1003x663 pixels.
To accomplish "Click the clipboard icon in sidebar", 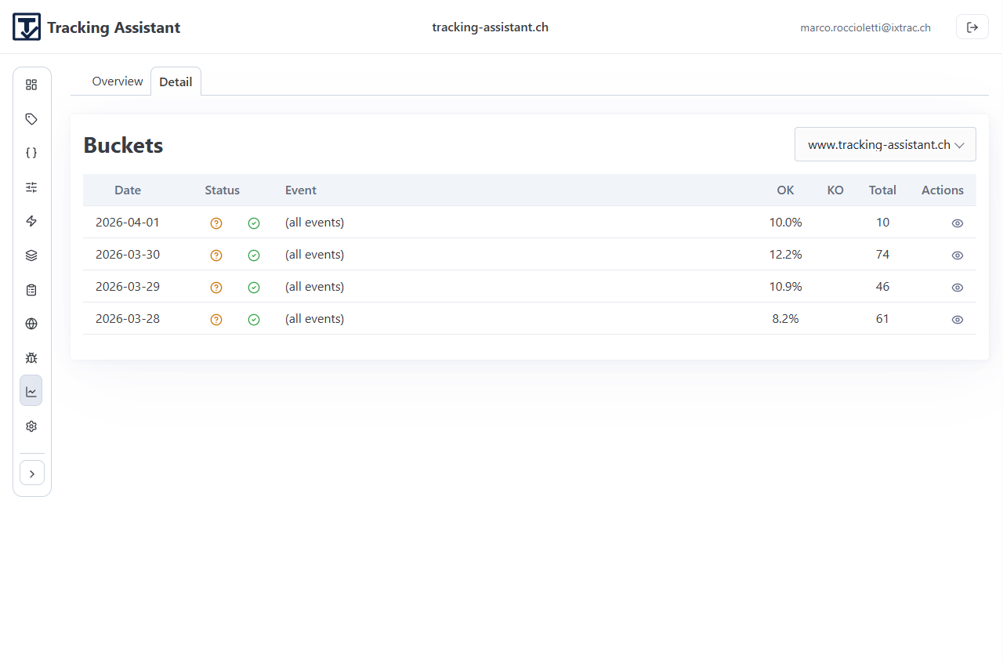I will (31, 290).
